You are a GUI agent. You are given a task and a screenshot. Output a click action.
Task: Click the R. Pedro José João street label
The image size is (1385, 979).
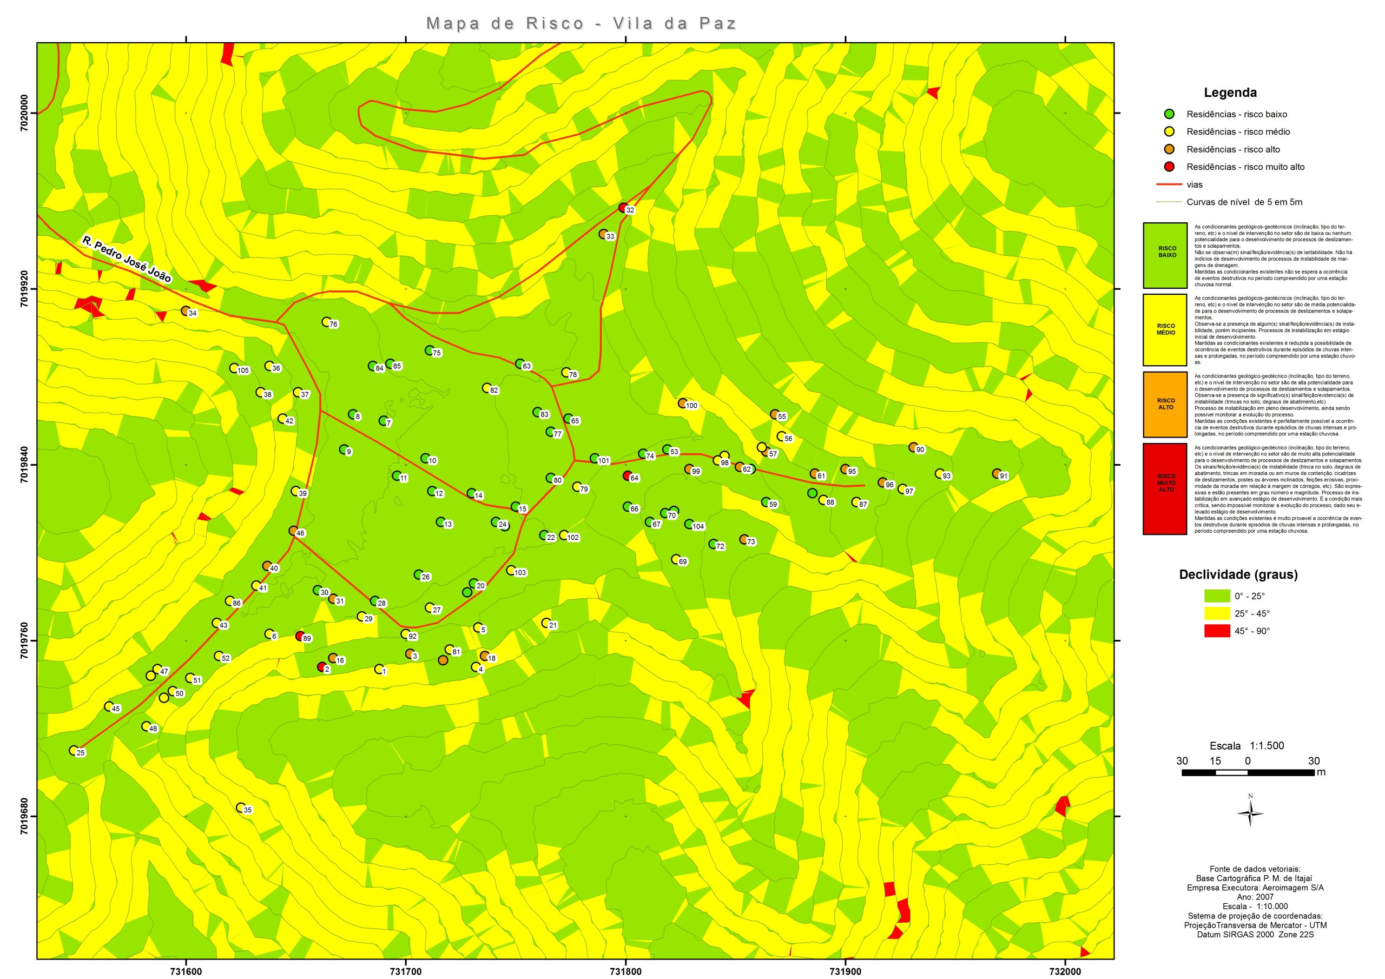tap(127, 260)
